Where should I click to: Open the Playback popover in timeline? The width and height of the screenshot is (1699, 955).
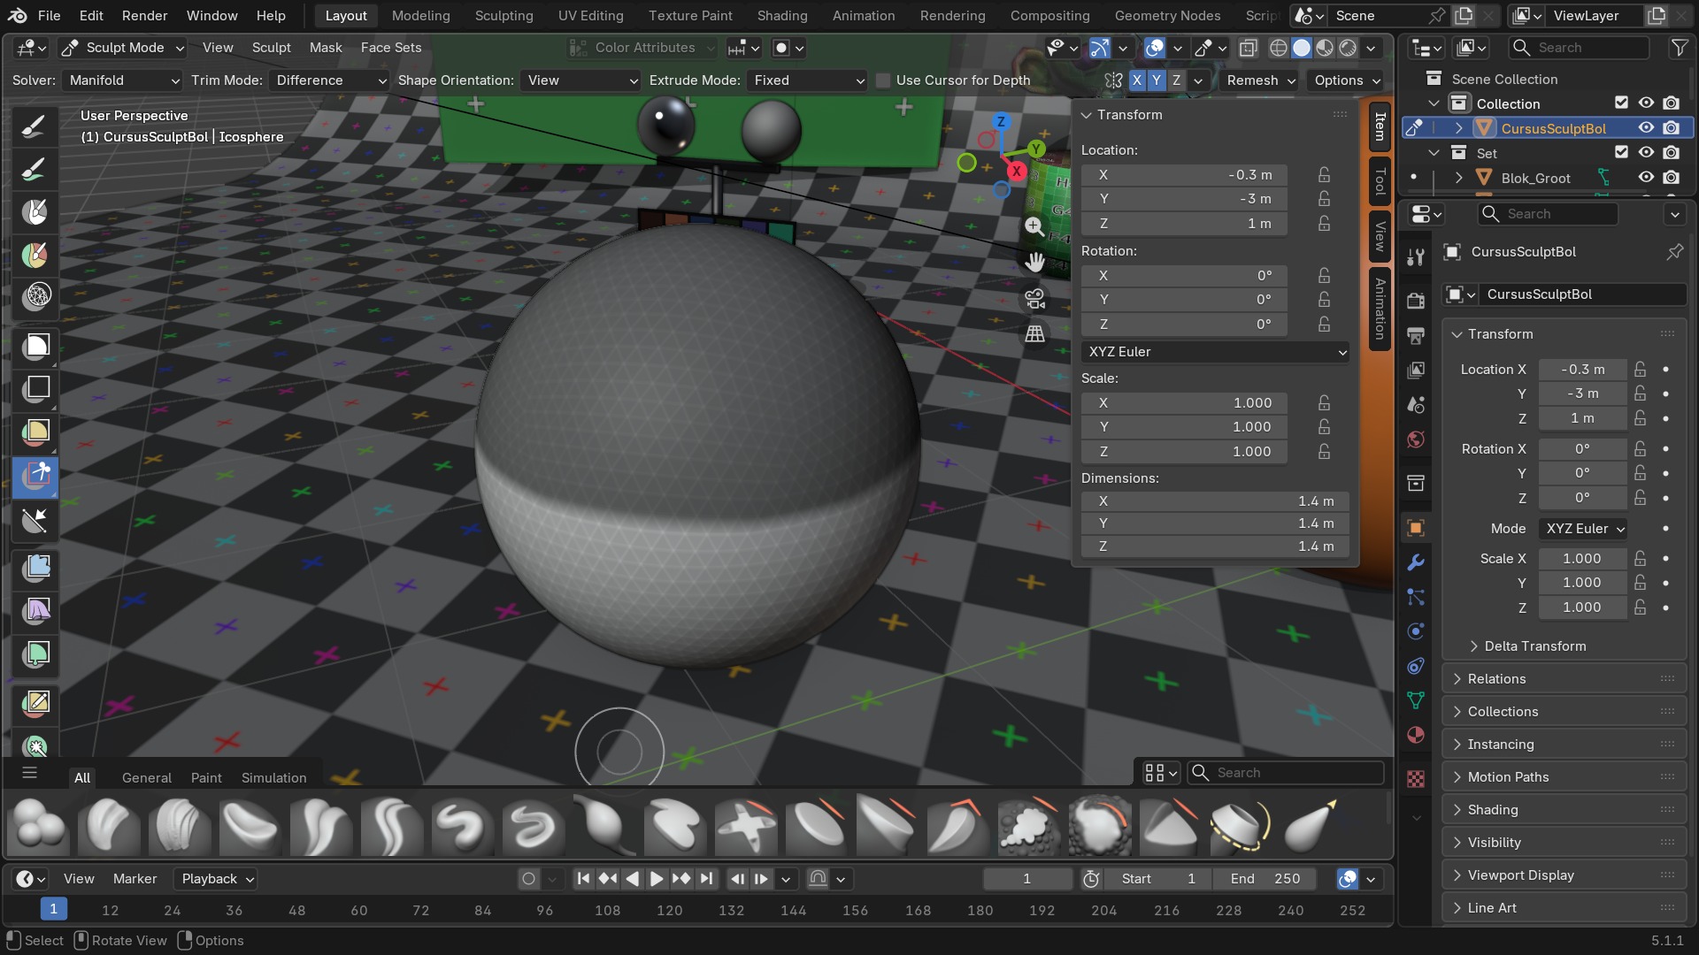click(x=216, y=879)
